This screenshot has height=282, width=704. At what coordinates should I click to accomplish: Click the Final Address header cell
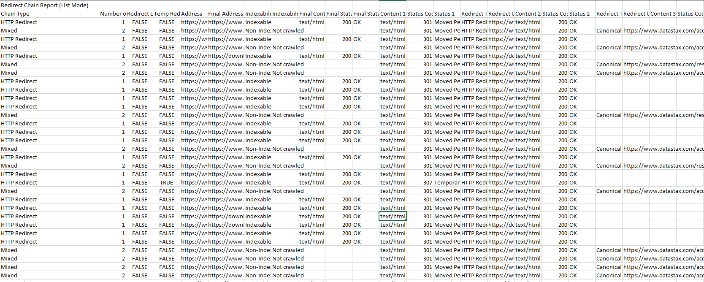tap(225, 14)
